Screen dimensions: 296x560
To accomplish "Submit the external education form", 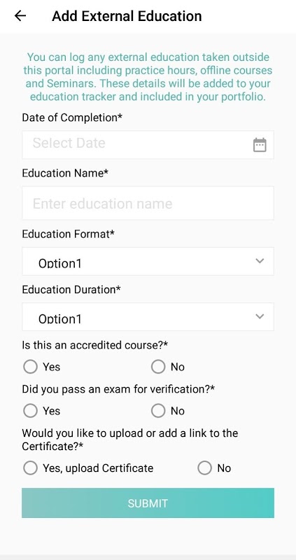I will pyautogui.click(x=148, y=503).
